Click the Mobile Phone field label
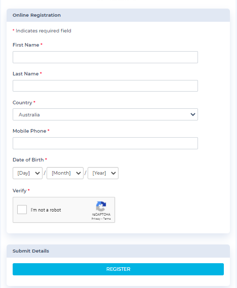Image resolution: width=237 pixels, height=288 pixels. pos(29,131)
